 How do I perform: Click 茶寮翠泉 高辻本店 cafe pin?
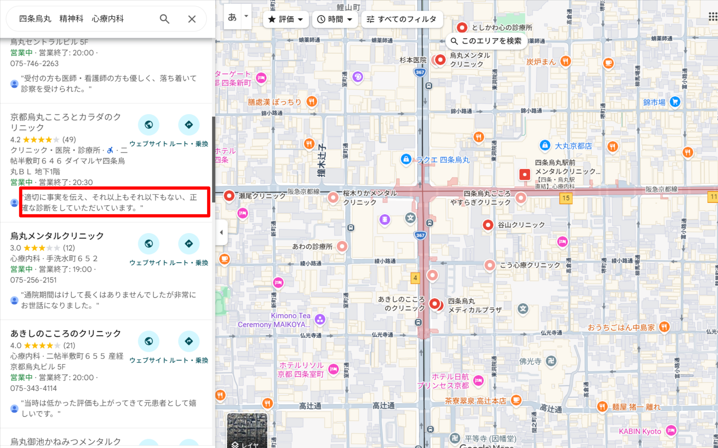516,400
